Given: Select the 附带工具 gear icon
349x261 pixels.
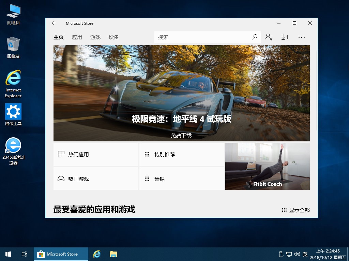Looking at the screenshot, I should [13, 115].
